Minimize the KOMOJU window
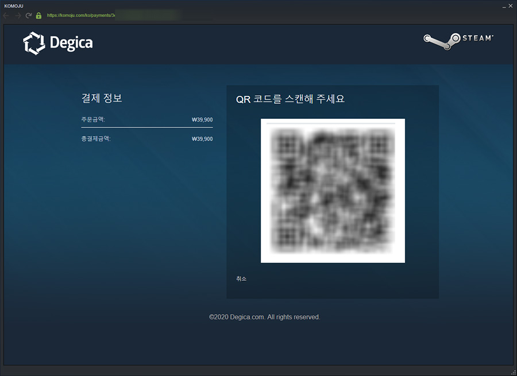 point(504,6)
